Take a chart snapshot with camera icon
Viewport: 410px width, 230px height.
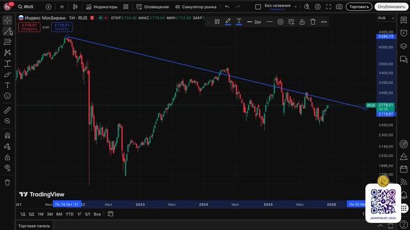pos(339,7)
